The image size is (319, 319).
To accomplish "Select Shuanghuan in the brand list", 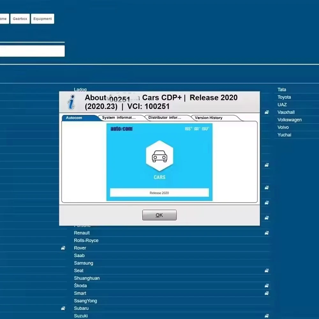I will pos(87,278).
